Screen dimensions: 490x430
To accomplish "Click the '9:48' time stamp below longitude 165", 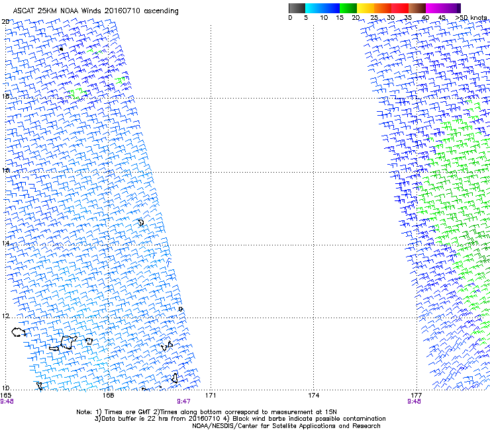I will 7,402.
